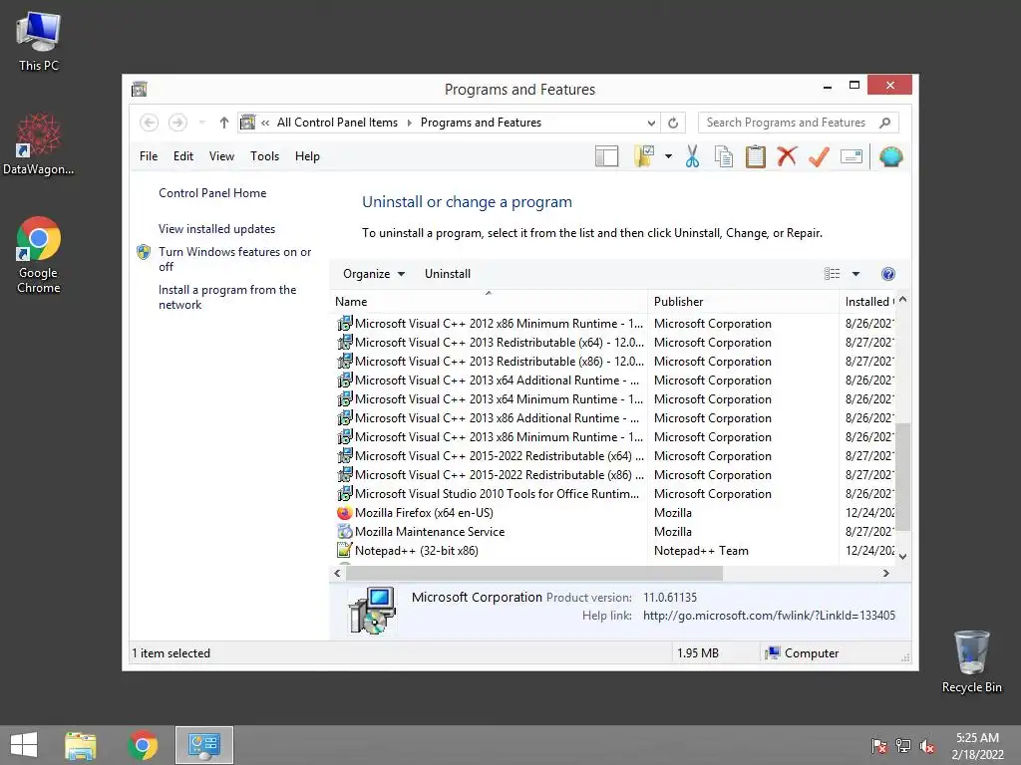Image resolution: width=1021 pixels, height=765 pixels.
Task: Click the DataWagon desktop shortcut
Action: click(39, 143)
